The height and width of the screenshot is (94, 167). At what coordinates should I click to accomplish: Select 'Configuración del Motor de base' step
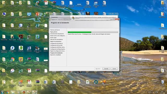58,47
